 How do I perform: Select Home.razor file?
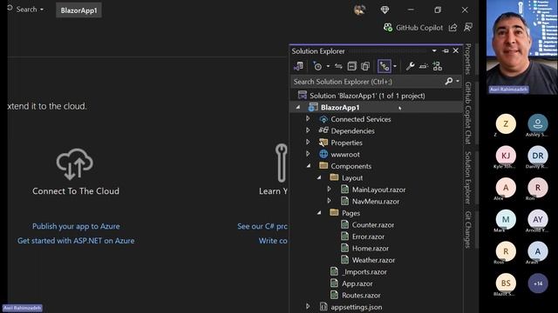[x=370, y=249]
